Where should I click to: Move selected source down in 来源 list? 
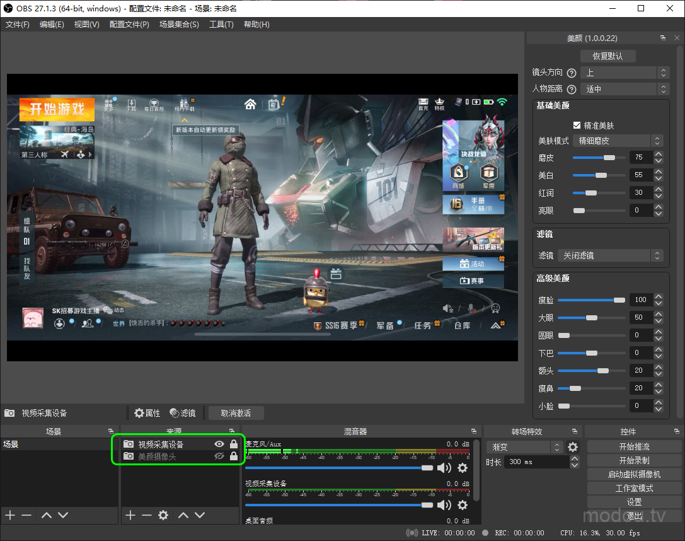coord(200,515)
